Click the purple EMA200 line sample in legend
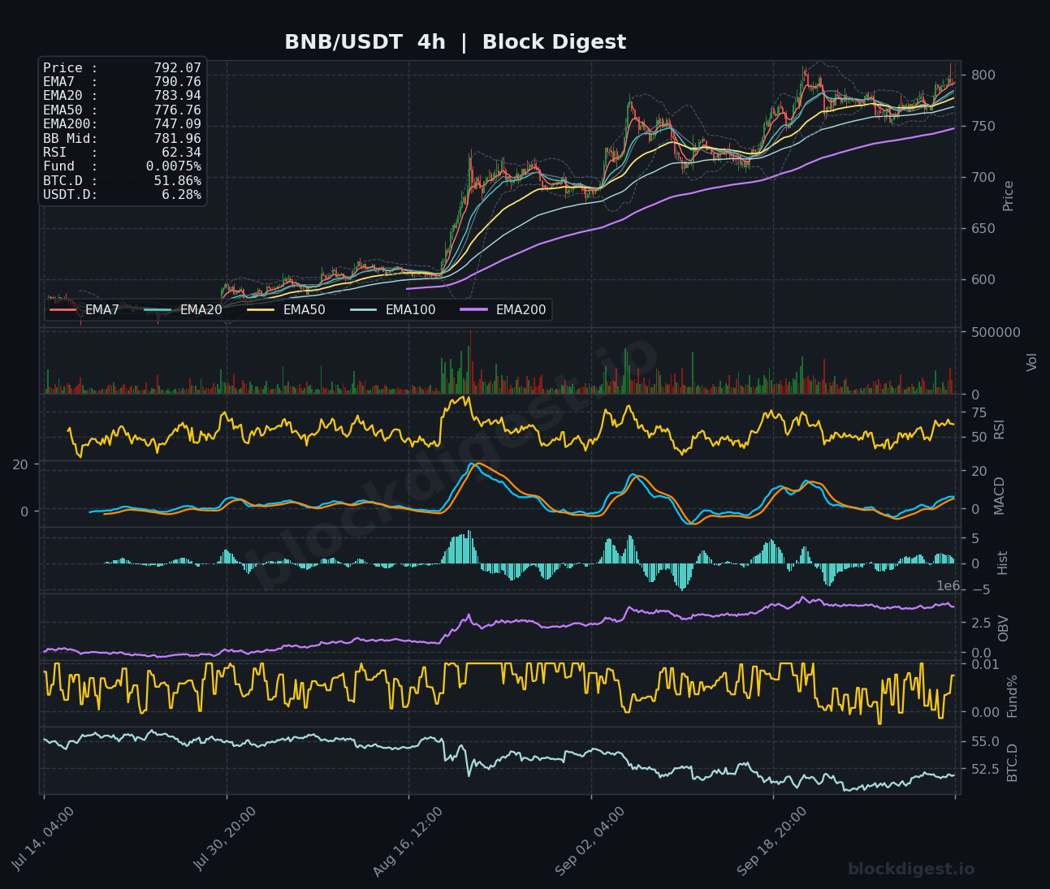This screenshot has height=889, width=1050. 473,310
